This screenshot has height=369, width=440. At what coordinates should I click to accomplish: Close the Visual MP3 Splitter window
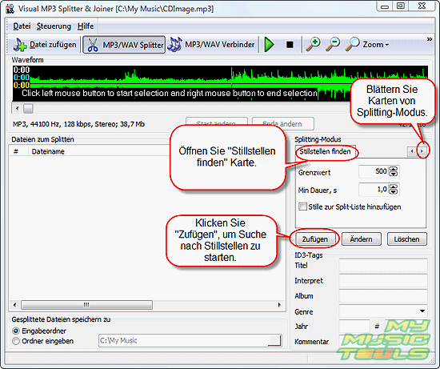(422, 6)
